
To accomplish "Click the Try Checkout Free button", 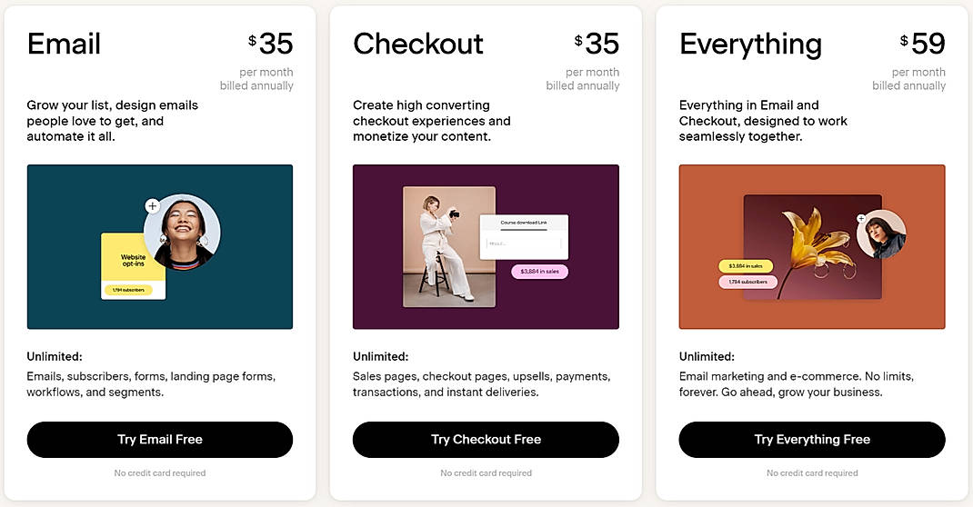I will click(486, 440).
